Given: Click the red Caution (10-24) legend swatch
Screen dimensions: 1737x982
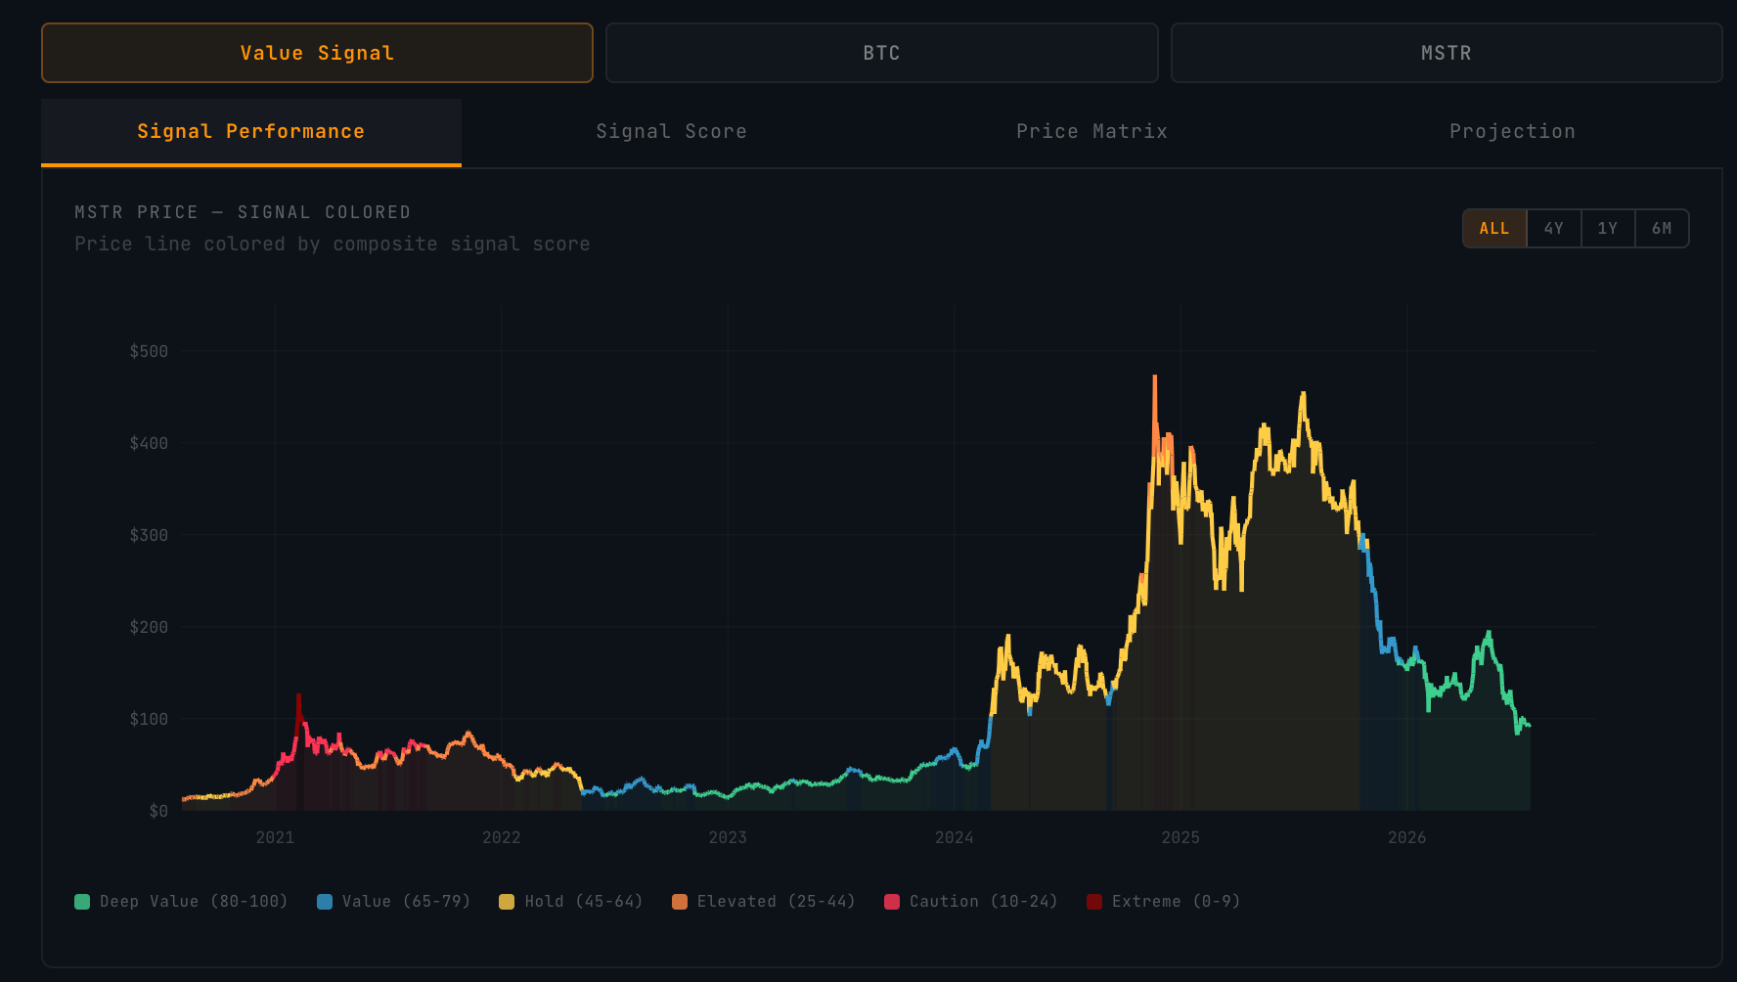Looking at the screenshot, I should 892,902.
